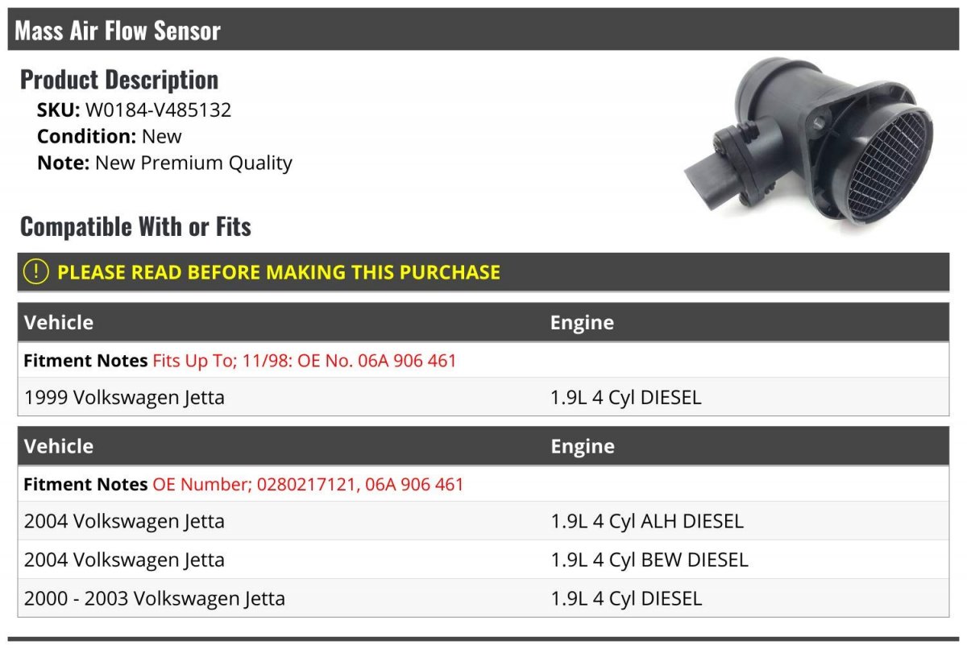The height and width of the screenshot is (649, 967).
Task: Click the Engine header above the ALH DIESEL row
Action: [582, 446]
